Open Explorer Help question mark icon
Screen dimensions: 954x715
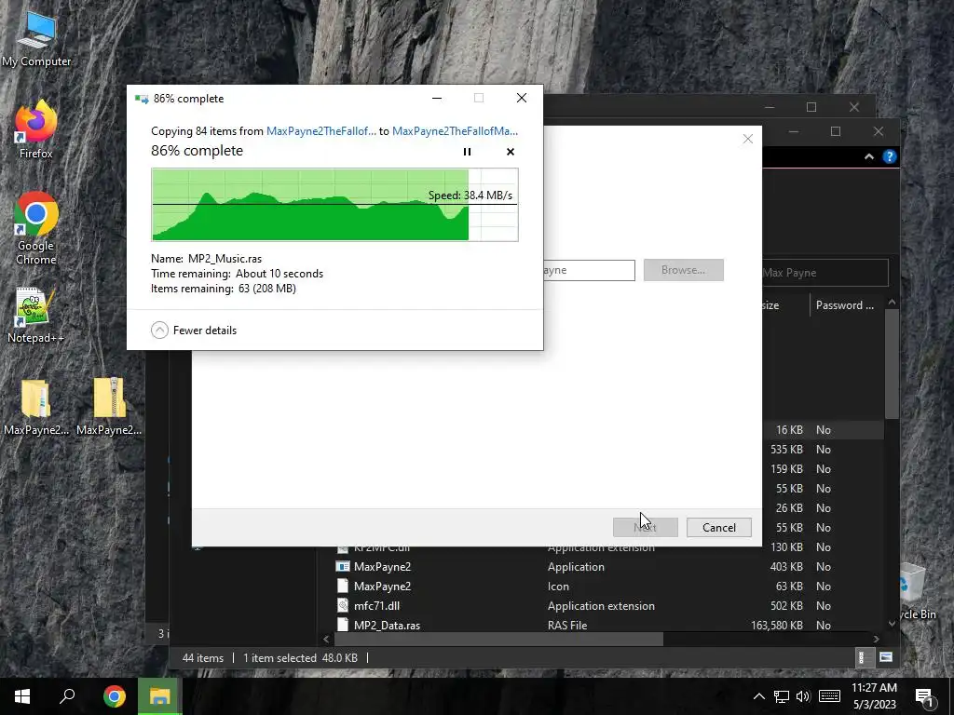point(890,156)
